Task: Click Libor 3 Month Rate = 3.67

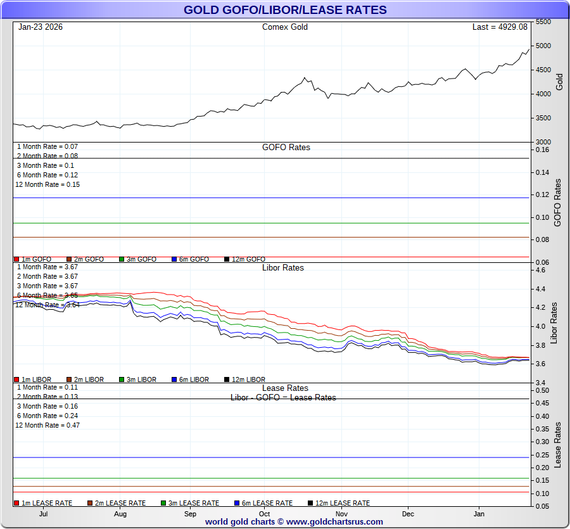Action: (x=47, y=286)
